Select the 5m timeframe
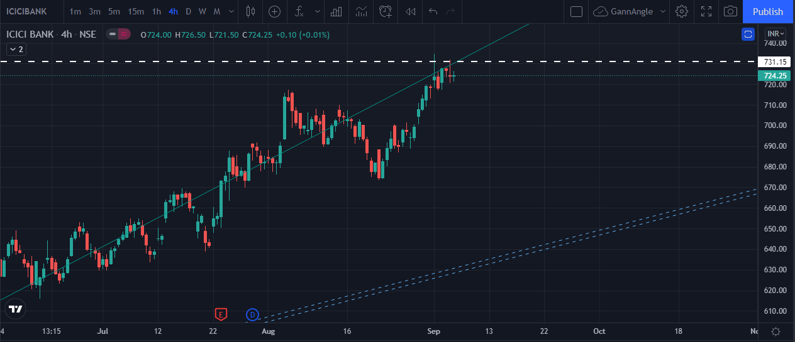795x342 pixels. tap(114, 11)
